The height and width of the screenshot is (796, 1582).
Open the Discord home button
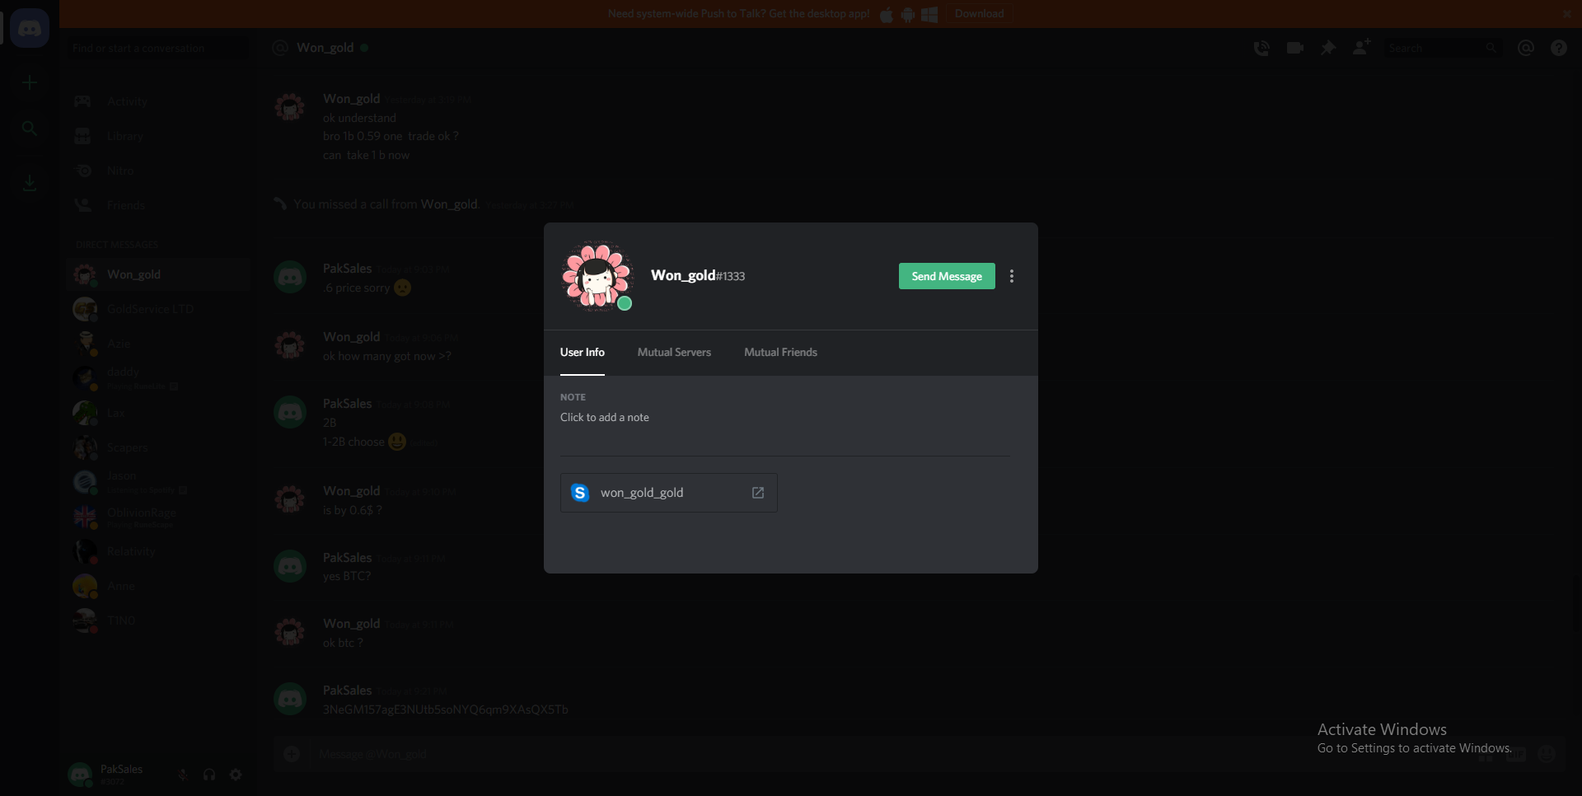tap(30, 28)
